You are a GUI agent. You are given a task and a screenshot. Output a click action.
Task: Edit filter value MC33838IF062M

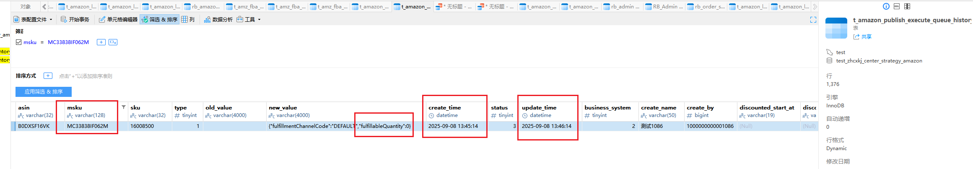(x=68, y=42)
